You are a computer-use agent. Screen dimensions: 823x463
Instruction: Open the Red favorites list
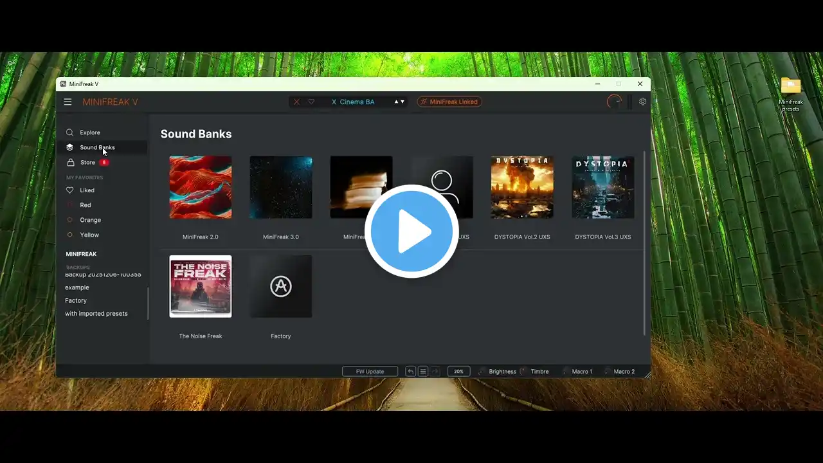click(86, 205)
